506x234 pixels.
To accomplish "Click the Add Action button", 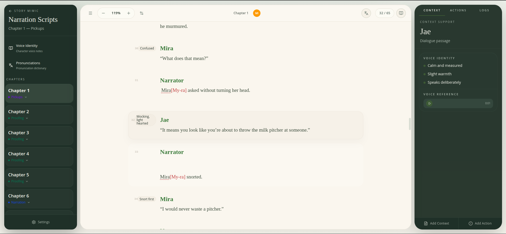I will [x=480, y=223].
